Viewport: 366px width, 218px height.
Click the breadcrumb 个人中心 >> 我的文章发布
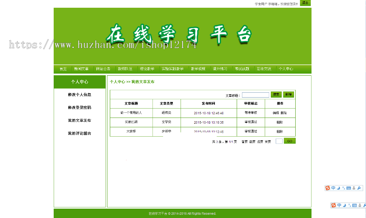(x=132, y=82)
